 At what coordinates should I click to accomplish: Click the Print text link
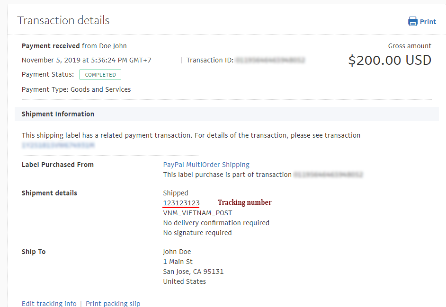pyautogui.click(x=428, y=22)
